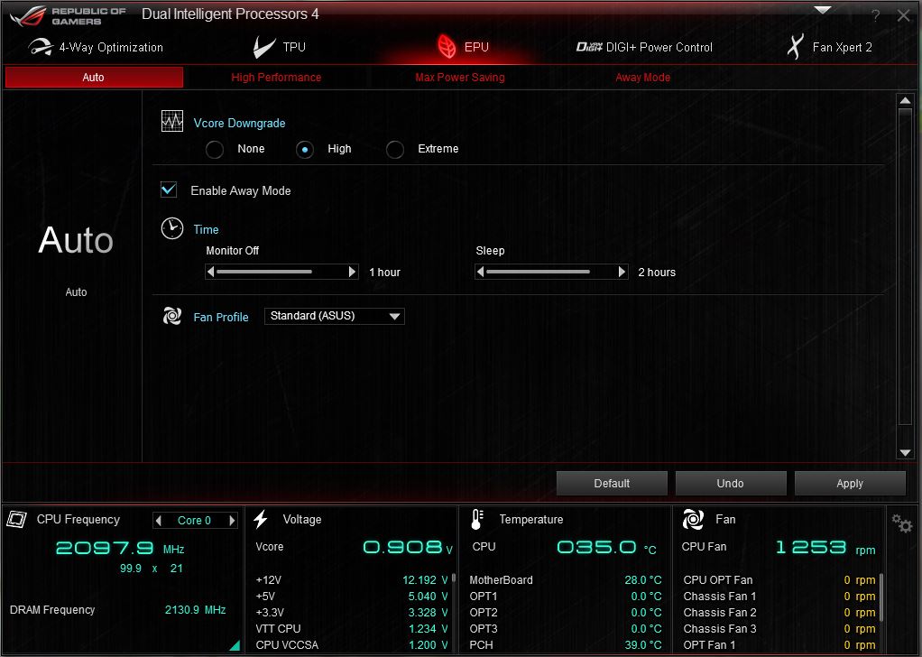Click the main panel scrollbar up arrow
The height and width of the screenshot is (657, 922).
[905, 100]
